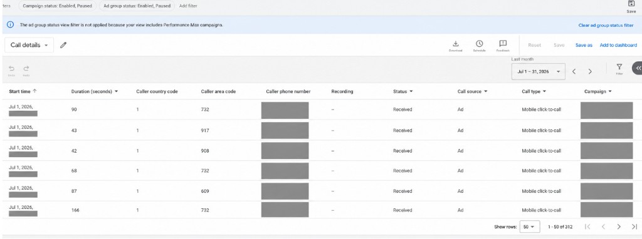Click the Feedback icon
The width and height of the screenshot is (642, 239).
503,44
